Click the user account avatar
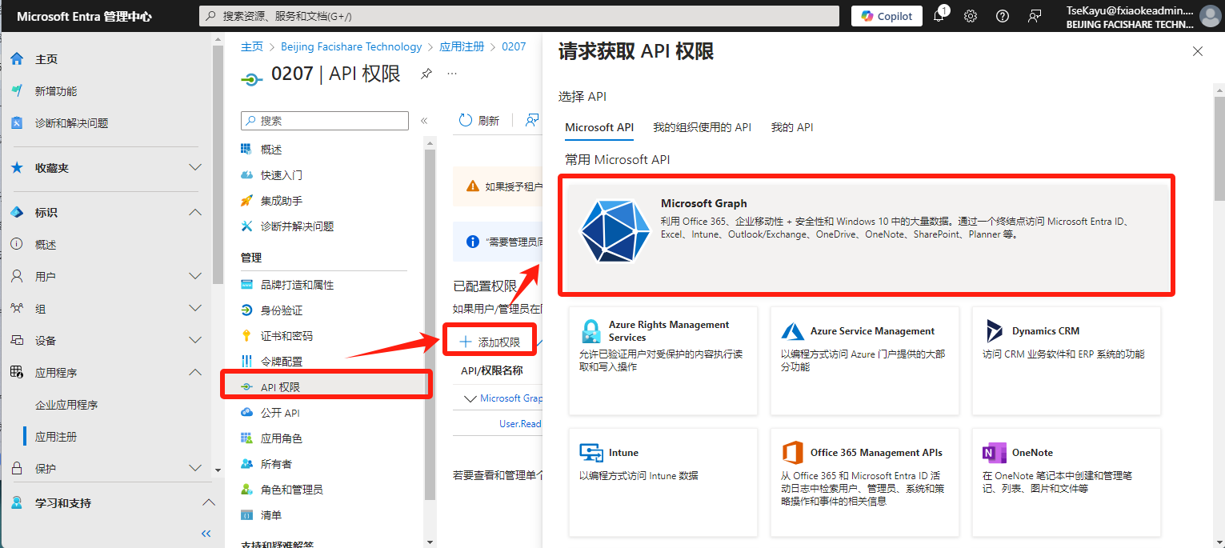The height and width of the screenshot is (548, 1225). (x=1211, y=16)
